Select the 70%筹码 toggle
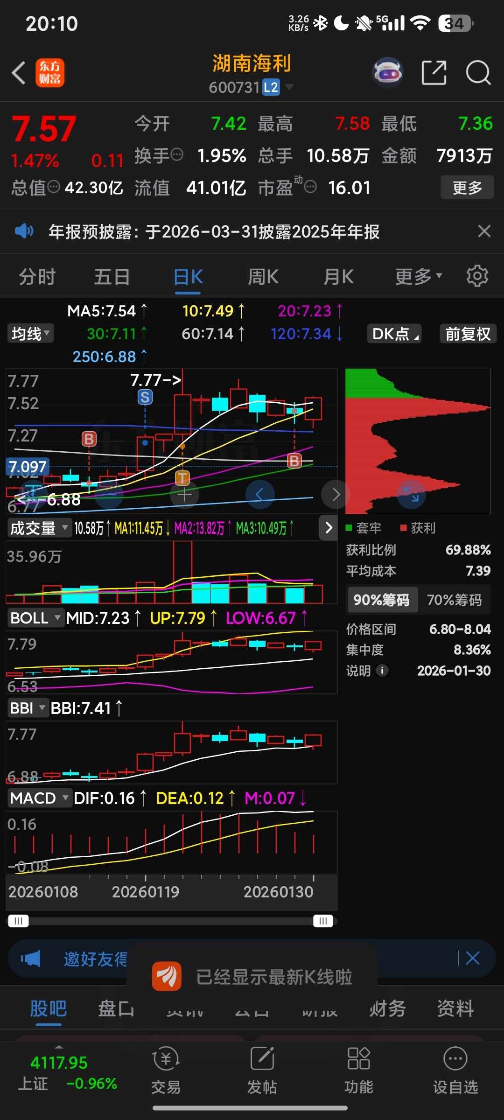The width and height of the screenshot is (504, 1120). [454, 600]
